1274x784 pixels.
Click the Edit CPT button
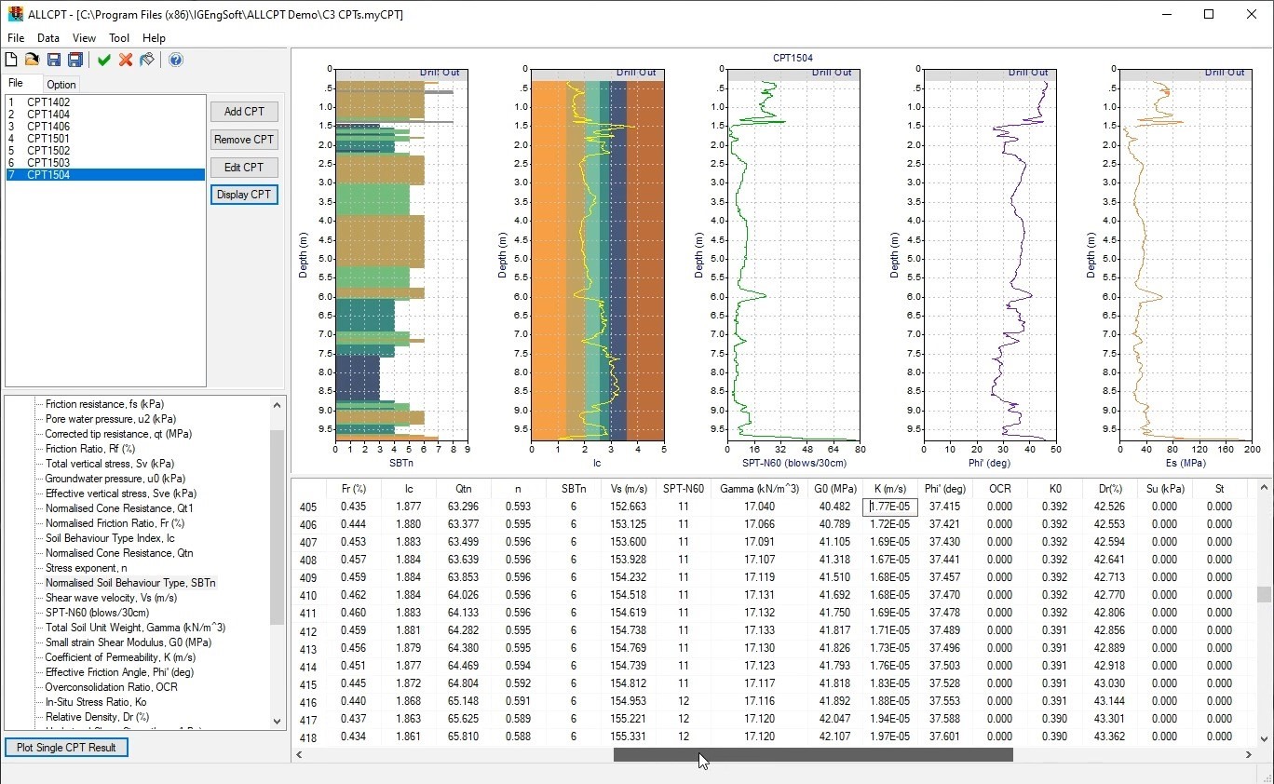[244, 168]
